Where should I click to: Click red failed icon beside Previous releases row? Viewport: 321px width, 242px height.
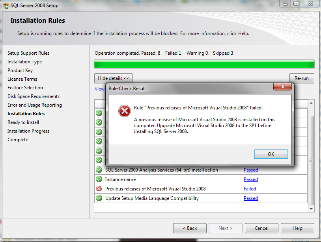(x=99, y=189)
